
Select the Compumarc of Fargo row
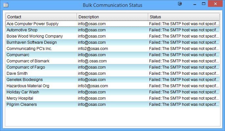point(26,67)
